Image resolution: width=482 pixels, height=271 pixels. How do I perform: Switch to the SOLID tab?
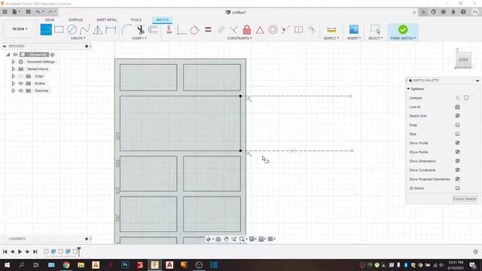tap(50, 20)
